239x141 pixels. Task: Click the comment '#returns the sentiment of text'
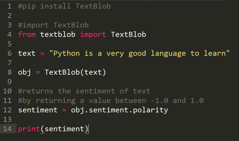pos(84,91)
